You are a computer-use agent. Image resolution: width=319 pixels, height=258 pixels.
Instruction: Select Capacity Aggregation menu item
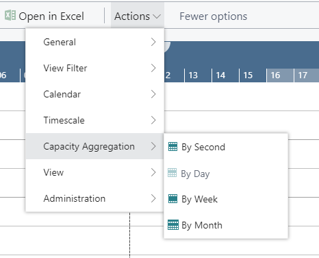coord(94,146)
